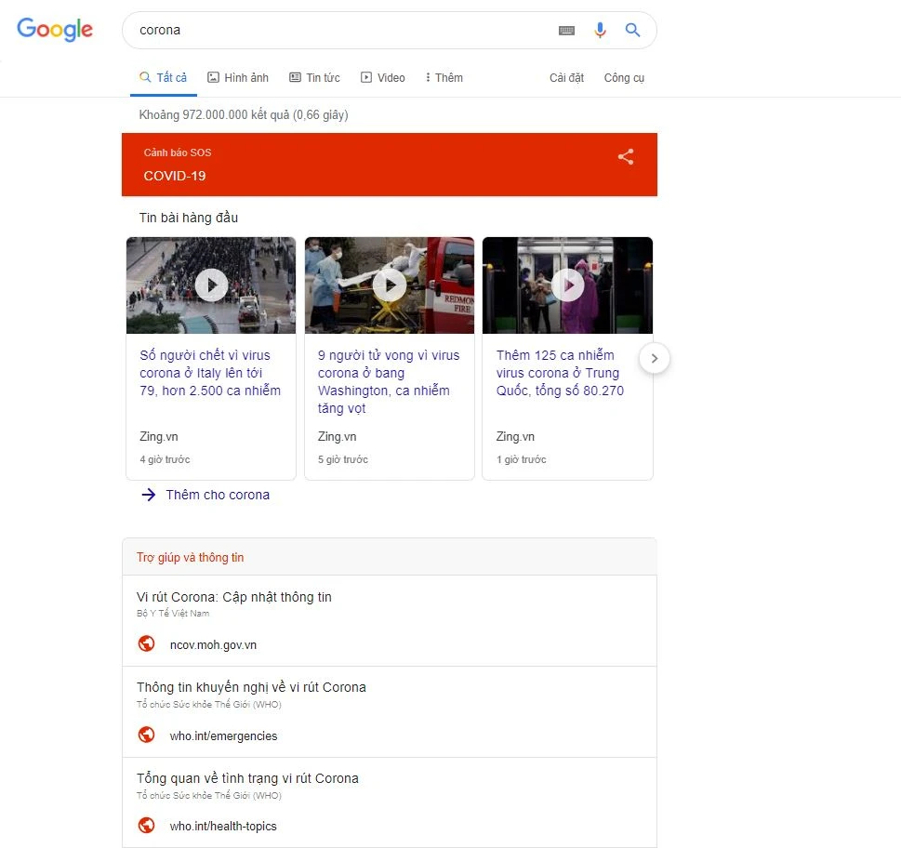Screen dimensions: 901x848
Task: Start voice search with microphone icon
Action: pyautogui.click(x=600, y=31)
